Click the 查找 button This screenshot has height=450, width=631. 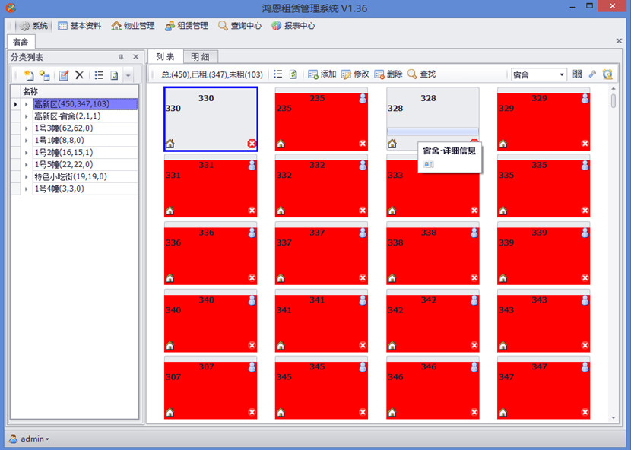coord(421,74)
